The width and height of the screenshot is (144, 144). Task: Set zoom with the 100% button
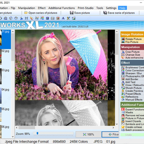88,134
